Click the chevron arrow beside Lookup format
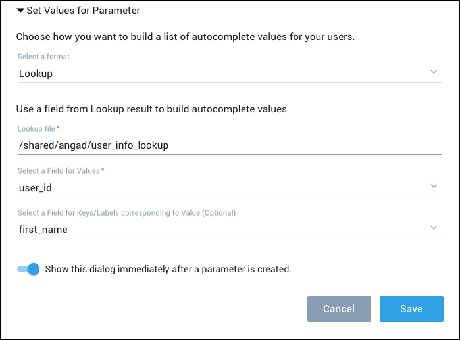The image size is (460, 340). [x=434, y=72]
